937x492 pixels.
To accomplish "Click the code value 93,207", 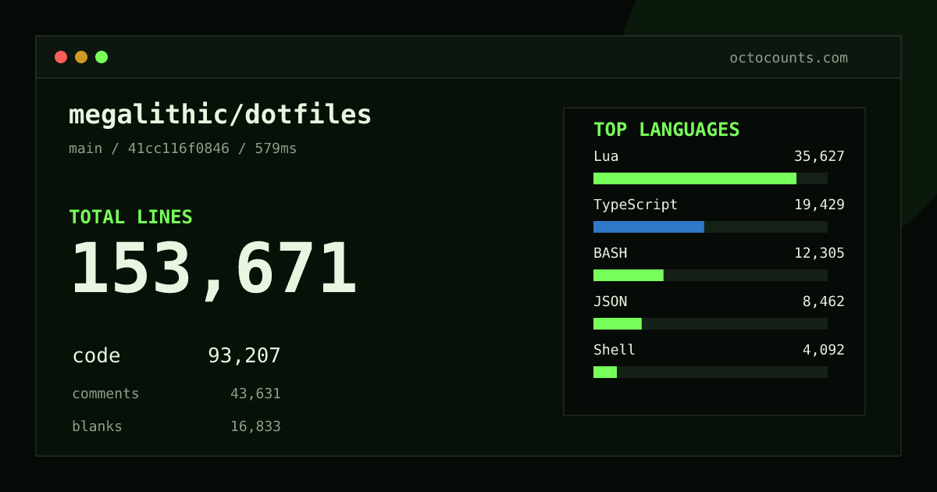I will [x=244, y=356].
